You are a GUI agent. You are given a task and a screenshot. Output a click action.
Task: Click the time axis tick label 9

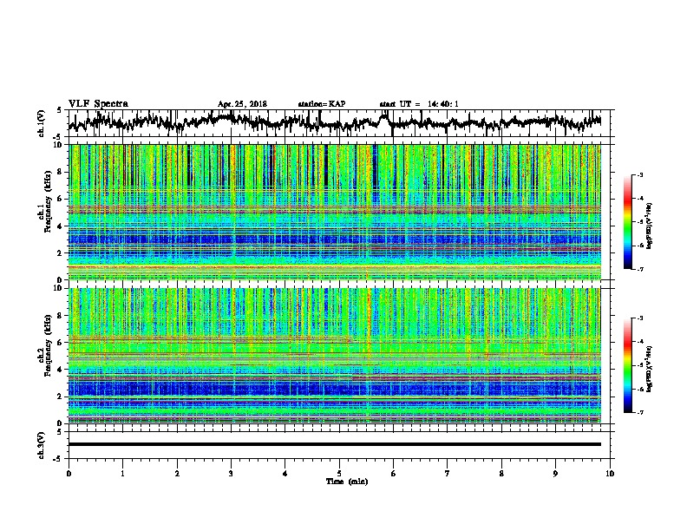point(555,474)
